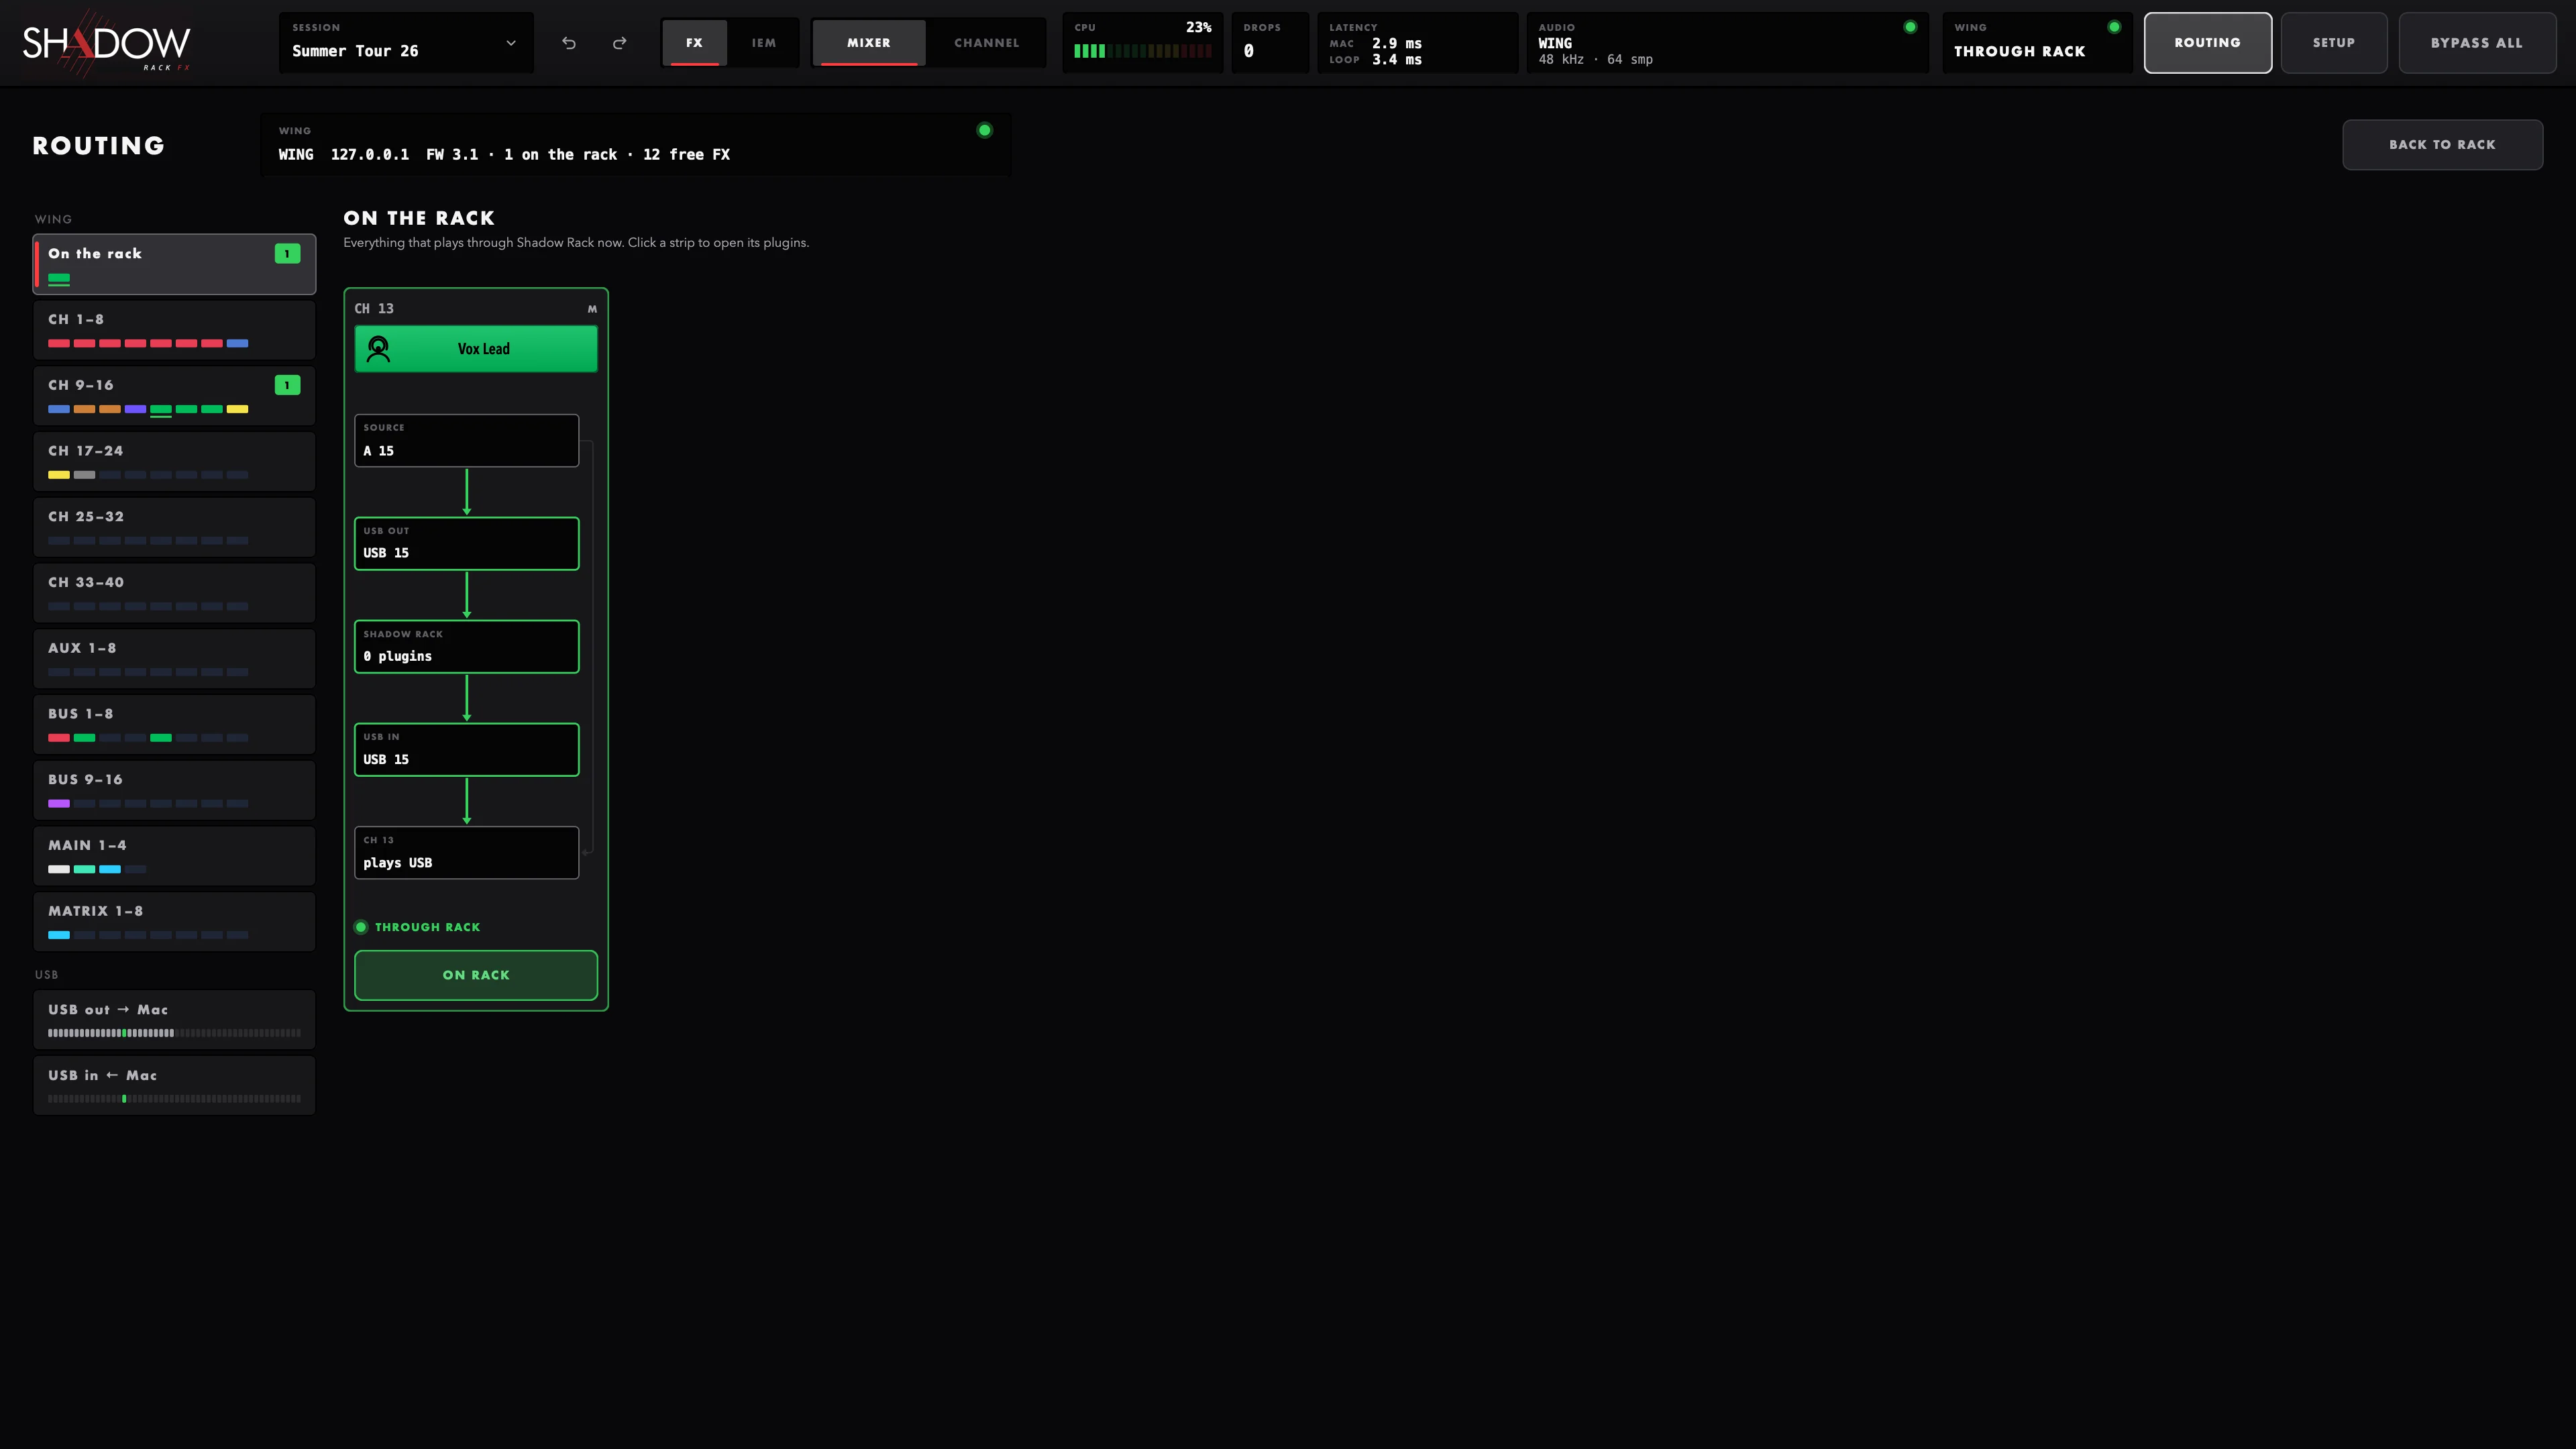Click the CPU 23% meter

[x=1142, y=43]
